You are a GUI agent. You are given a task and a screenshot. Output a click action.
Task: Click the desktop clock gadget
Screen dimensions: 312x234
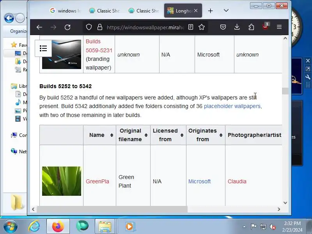[x=296, y=27]
